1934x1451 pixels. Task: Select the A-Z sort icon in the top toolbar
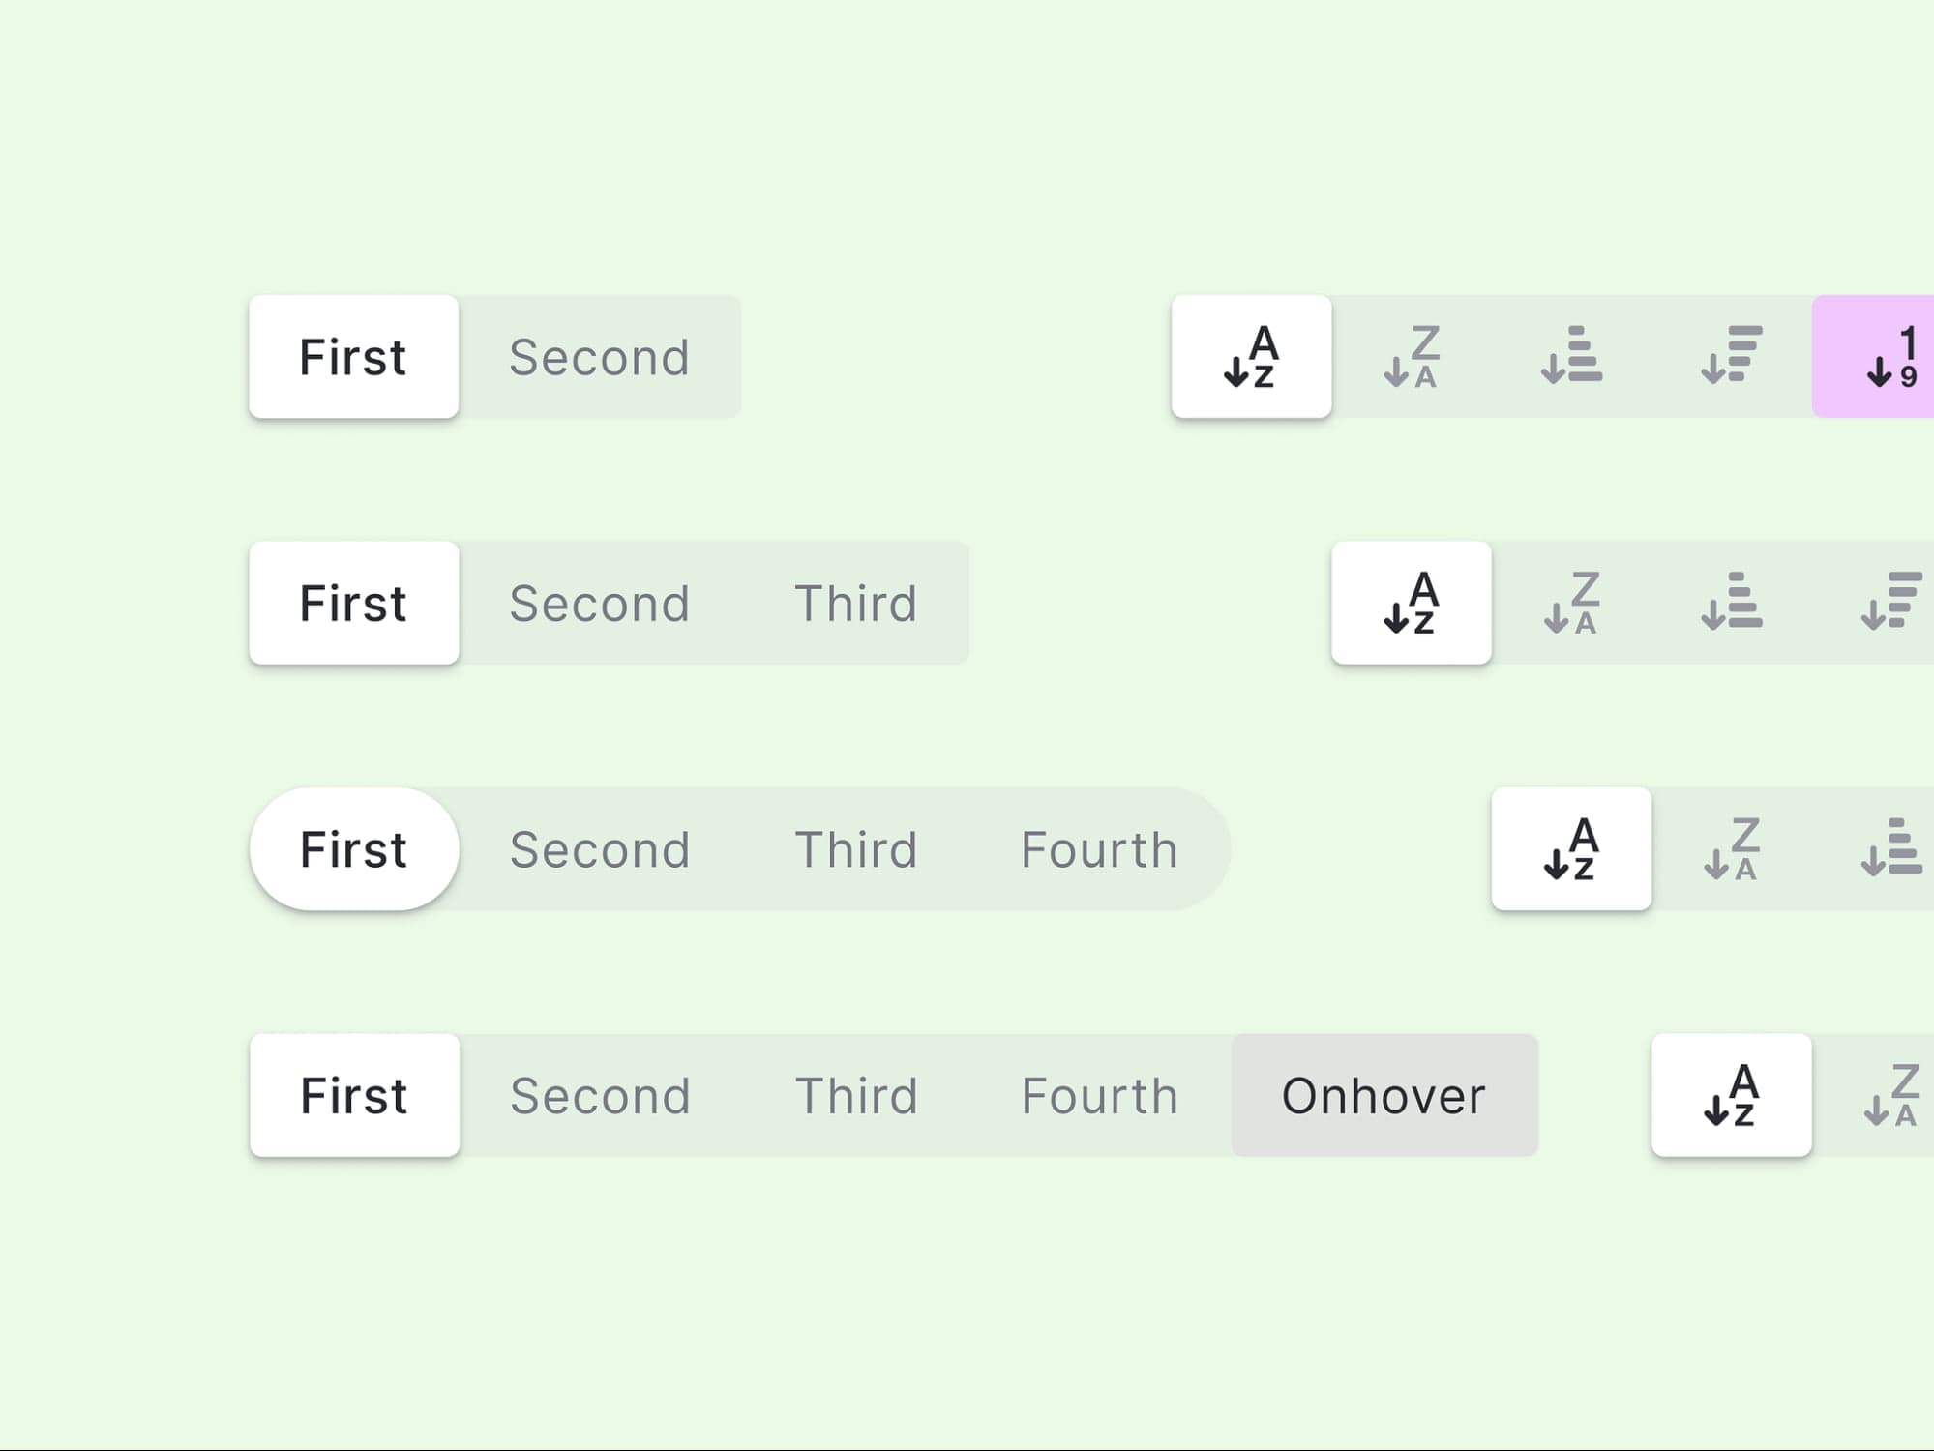(1251, 358)
